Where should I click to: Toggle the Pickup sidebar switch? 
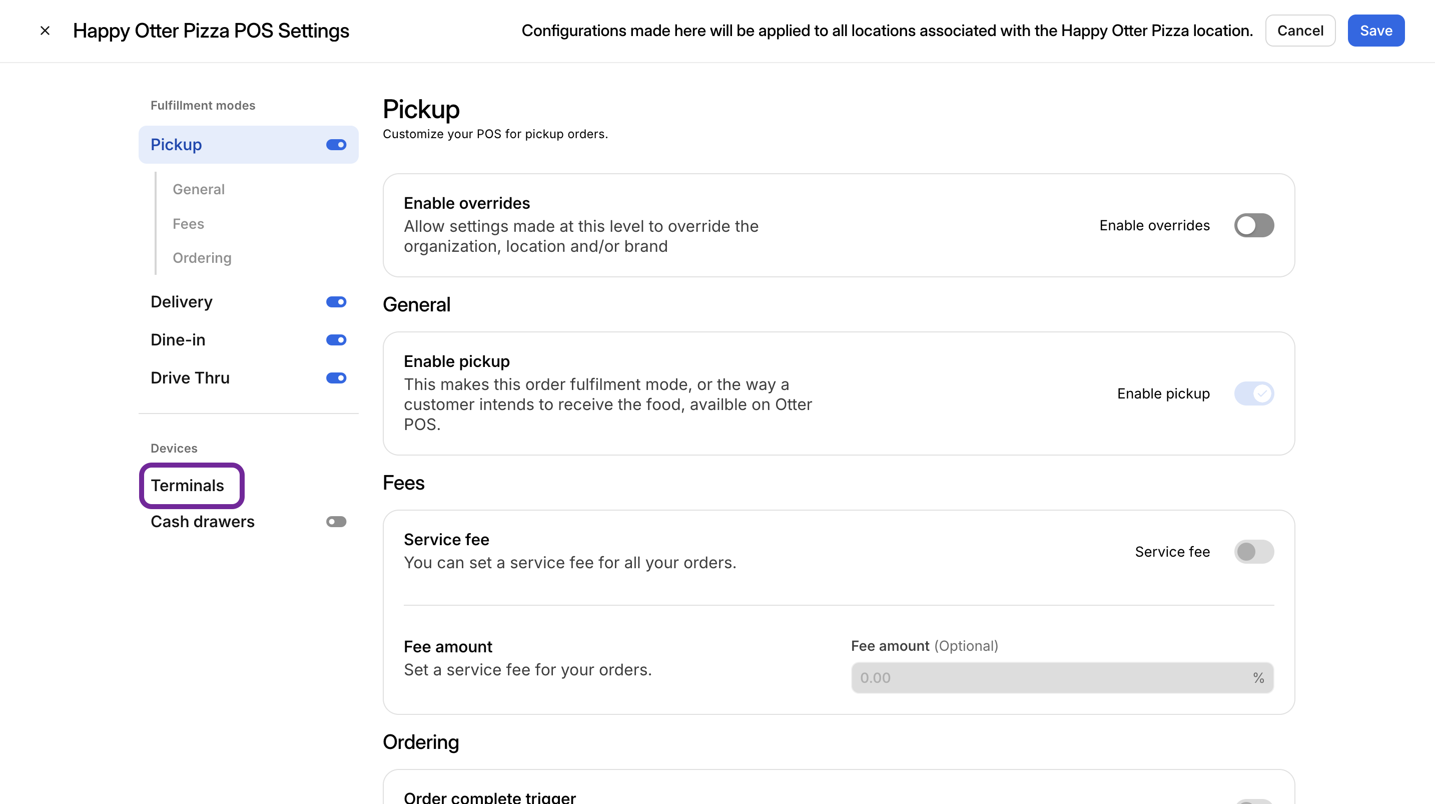point(336,145)
